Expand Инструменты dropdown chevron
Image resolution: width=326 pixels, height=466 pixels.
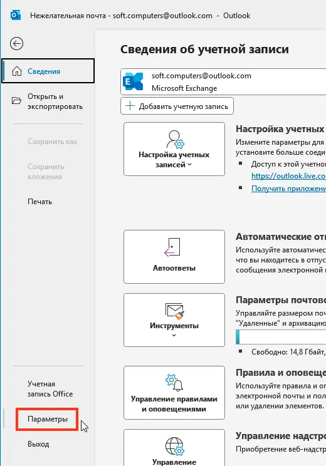point(174,335)
